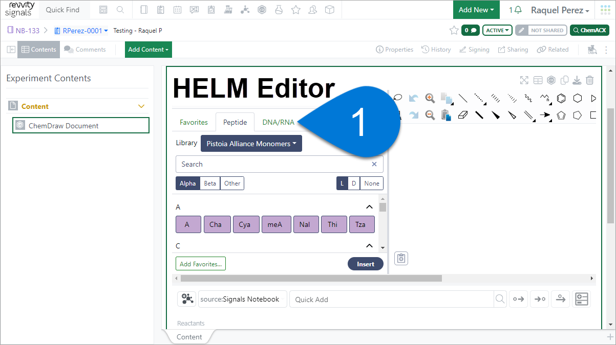Select the reaction arrow tool
This screenshot has width=616, height=345.
[545, 115]
